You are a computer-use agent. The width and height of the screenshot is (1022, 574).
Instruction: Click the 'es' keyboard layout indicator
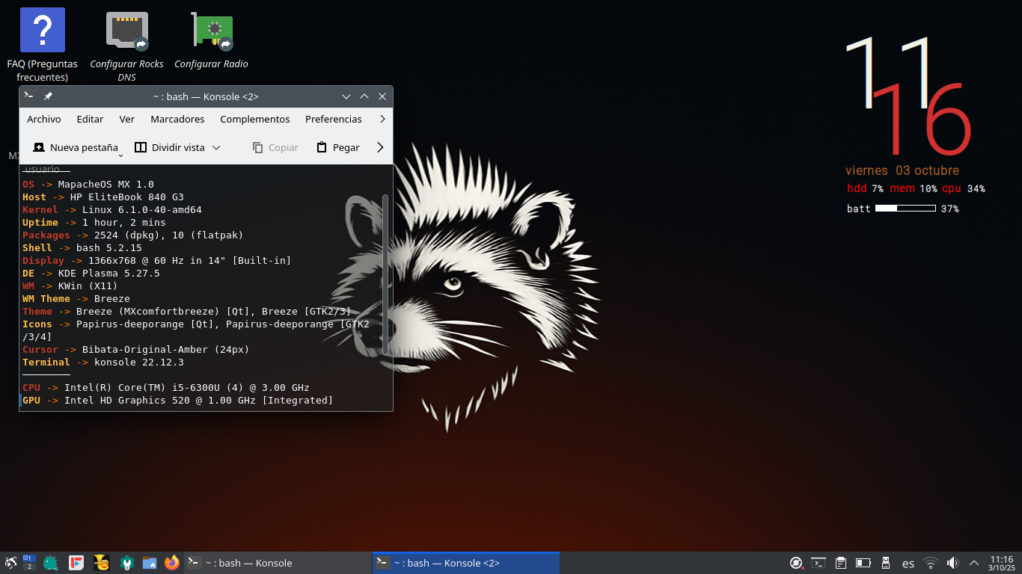(x=908, y=564)
